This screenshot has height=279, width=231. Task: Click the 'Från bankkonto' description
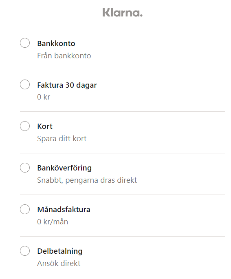64,56
